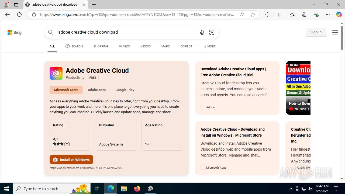This screenshot has height=194, width=345.
Task: Open the Extensions puzzle icon
Action: 267,15
